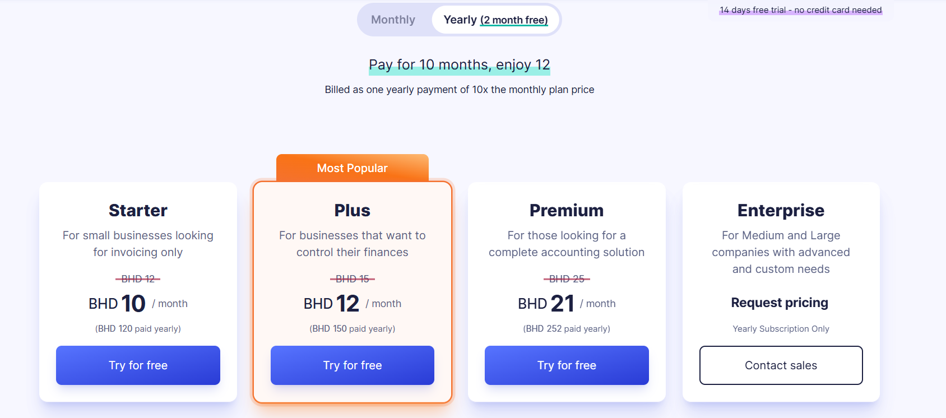This screenshot has width=946, height=418.
Task: Click the yearly payment billing description
Action: pos(460,90)
